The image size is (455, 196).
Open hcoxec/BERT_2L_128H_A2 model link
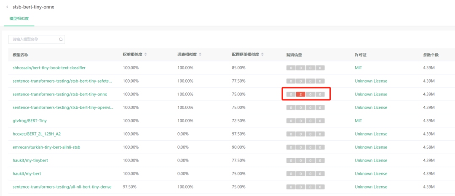click(37, 134)
